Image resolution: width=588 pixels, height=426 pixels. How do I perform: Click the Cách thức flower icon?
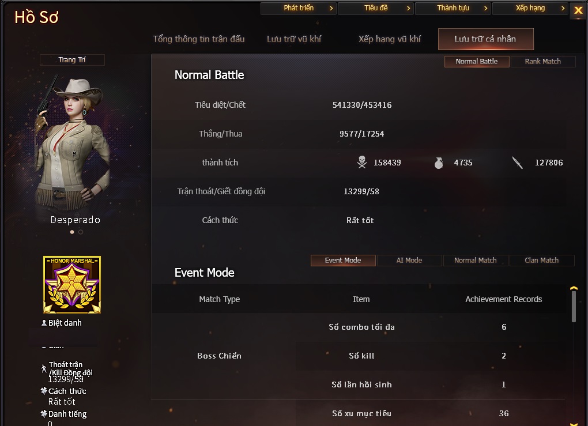[x=44, y=391]
